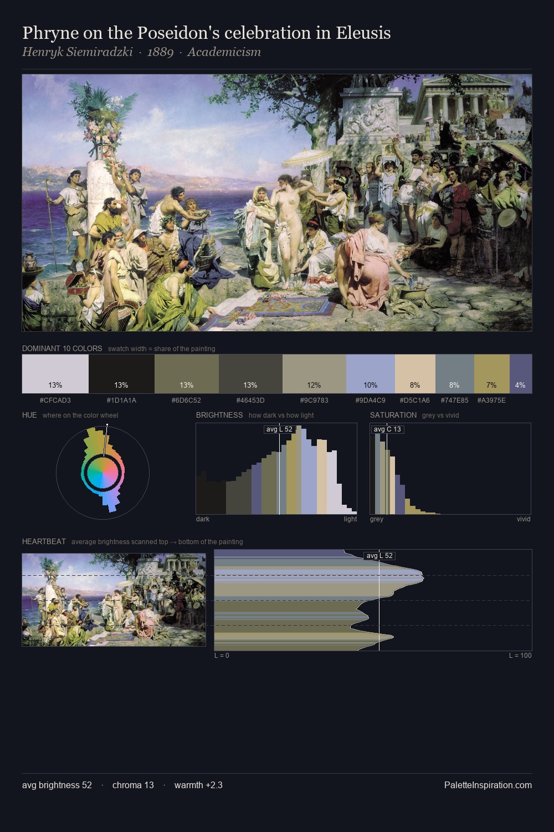Click the hex code label #46453D

tap(250, 400)
